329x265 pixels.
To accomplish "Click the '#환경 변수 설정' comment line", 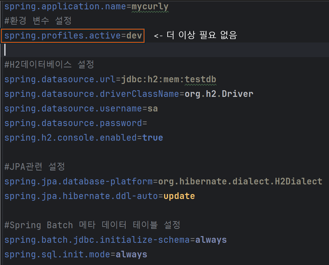I will tap(38, 21).
